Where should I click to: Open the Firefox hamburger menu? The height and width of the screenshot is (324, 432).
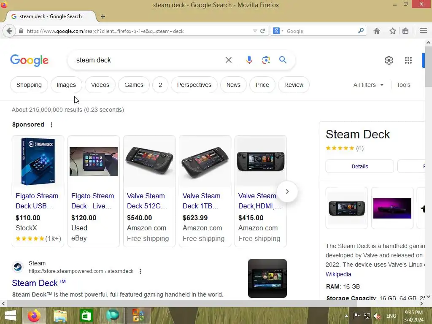pos(424,31)
